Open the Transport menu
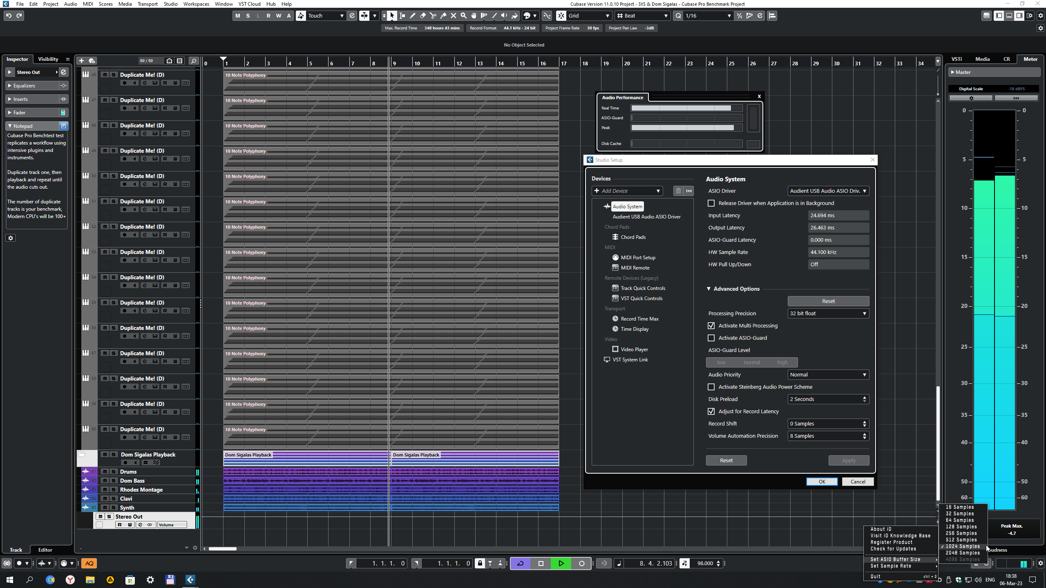Image resolution: width=1046 pixels, height=588 pixels. point(147,4)
